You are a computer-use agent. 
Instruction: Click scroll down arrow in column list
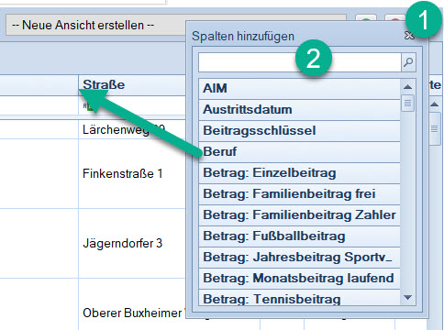coord(407,297)
